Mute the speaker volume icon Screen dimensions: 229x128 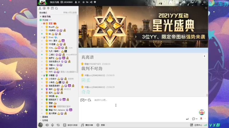pyautogui.click(x=47, y=125)
